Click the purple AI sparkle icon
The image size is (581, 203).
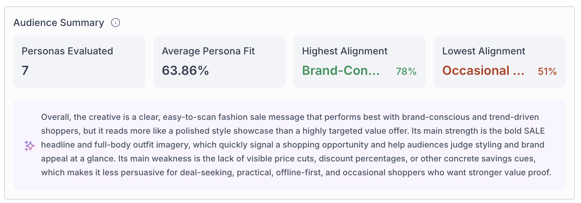click(30, 145)
